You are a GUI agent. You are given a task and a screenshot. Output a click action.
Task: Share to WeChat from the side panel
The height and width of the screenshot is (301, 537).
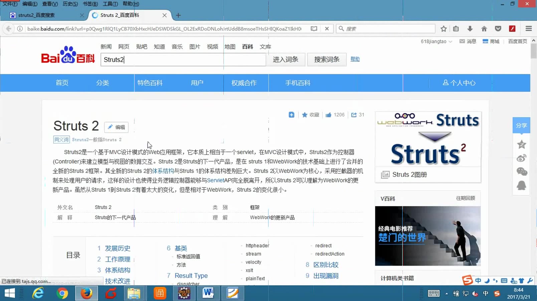521,172
